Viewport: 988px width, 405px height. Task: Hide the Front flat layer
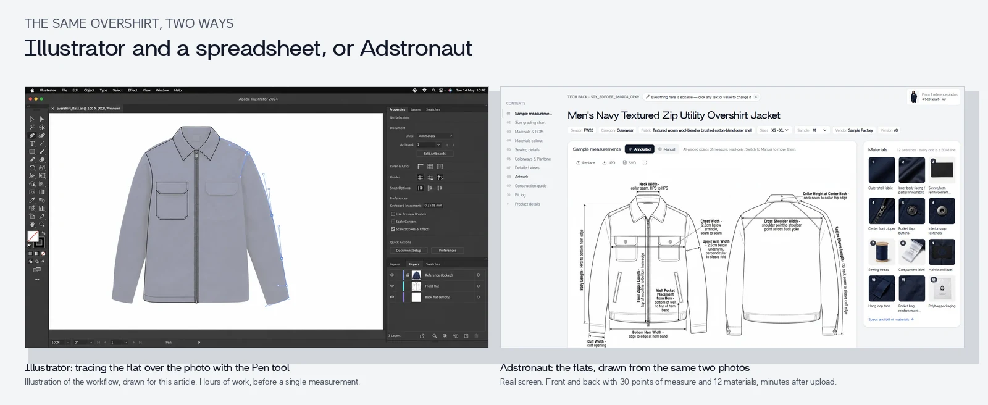click(x=392, y=286)
